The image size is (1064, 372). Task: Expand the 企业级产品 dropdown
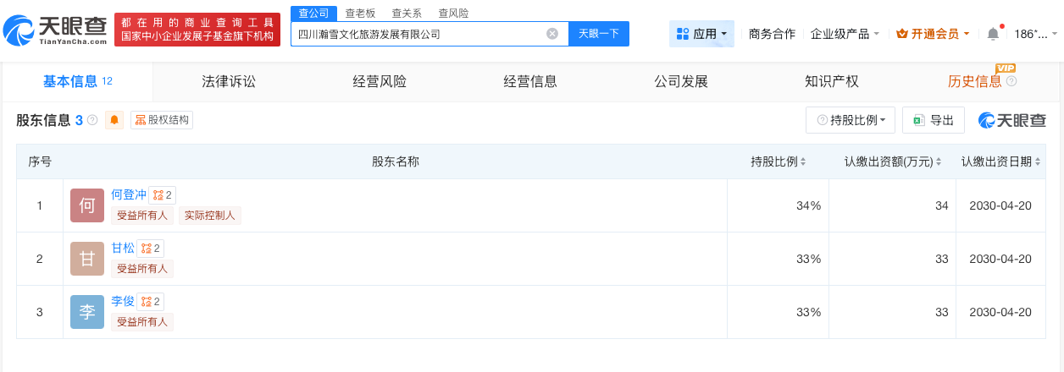point(845,34)
